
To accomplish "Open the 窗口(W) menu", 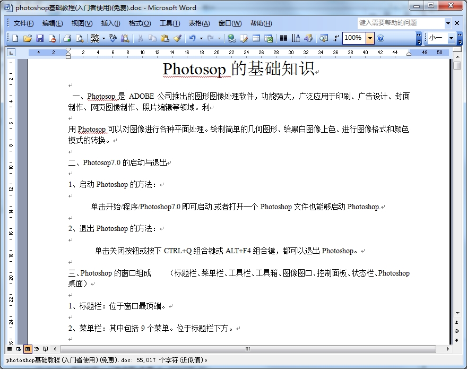I will point(230,23).
